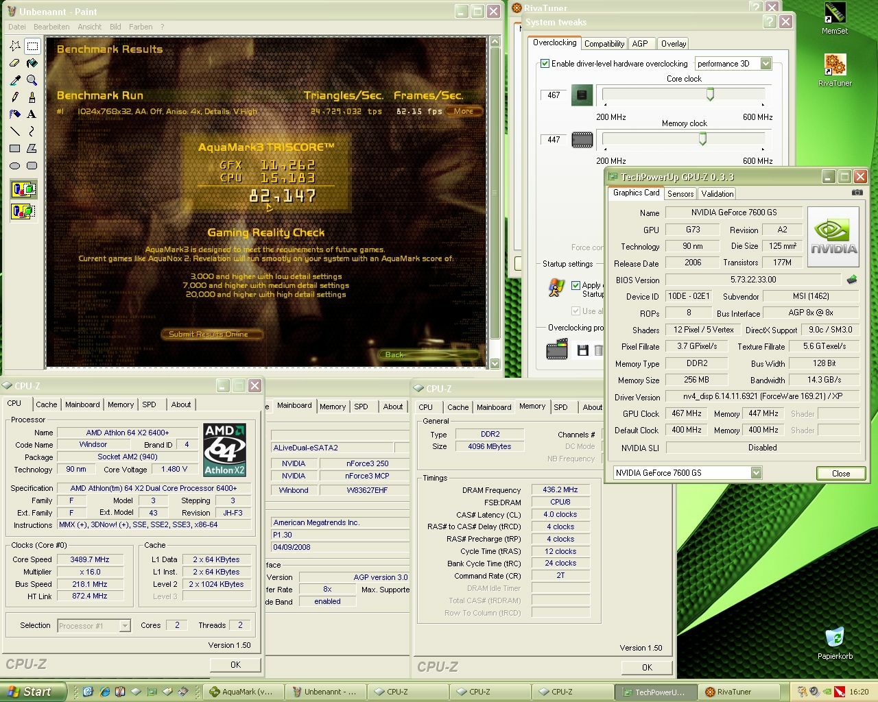Click the RivaTuner delete profile trash icon
Viewport: 878px width, 702px height.
point(598,350)
